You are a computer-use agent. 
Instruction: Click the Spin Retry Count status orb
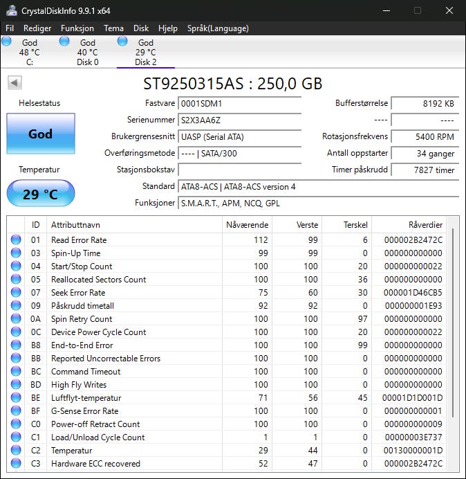pyautogui.click(x=16, y=318)
